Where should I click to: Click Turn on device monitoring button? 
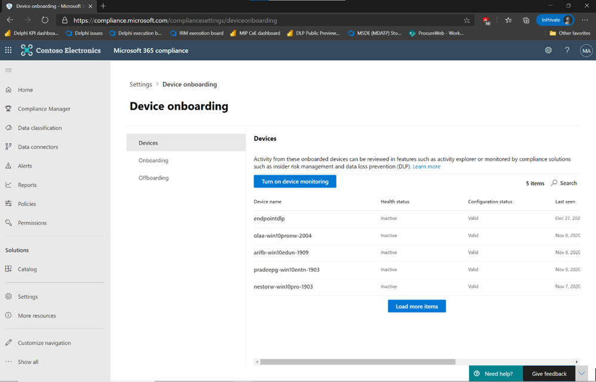295,182
